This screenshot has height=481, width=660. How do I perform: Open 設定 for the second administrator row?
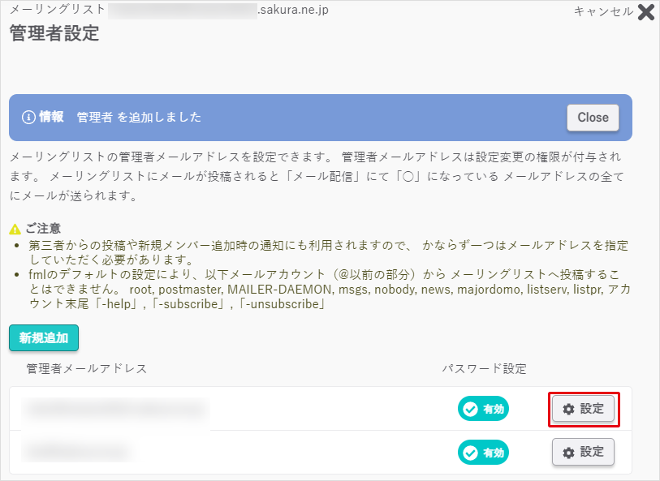[584, 452]
